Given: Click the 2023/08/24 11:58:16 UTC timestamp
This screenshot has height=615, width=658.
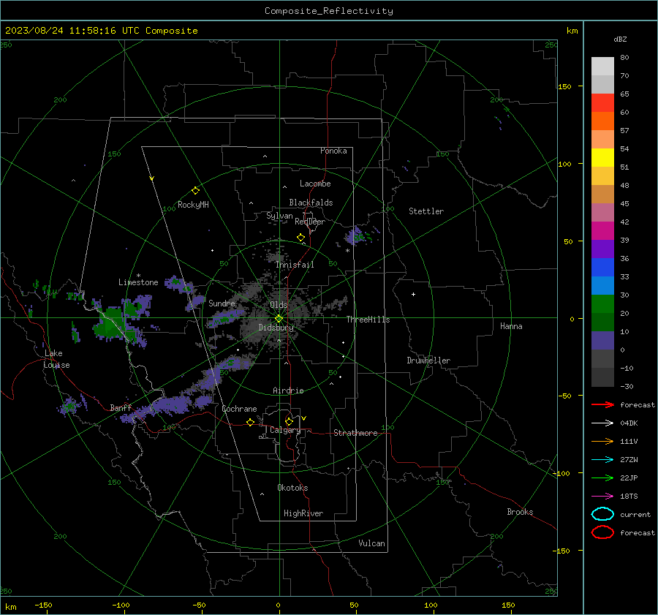Looking at the screenshot, I should tap(101, 31).
